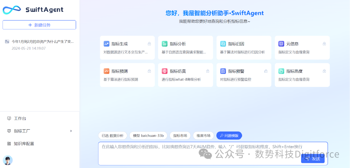Click 对数据源进行文本交互生产 description
The image size is (350, 168).
pyautogui.click(x=126, y=52)
